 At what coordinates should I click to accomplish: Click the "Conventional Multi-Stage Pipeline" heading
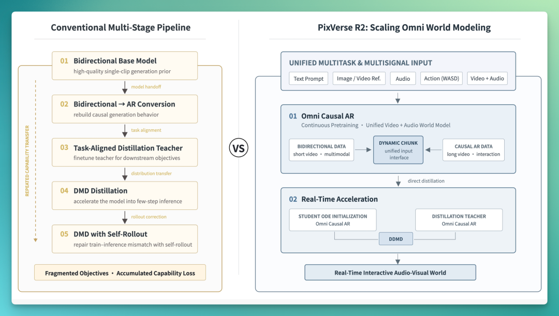[x=121, y=28]
